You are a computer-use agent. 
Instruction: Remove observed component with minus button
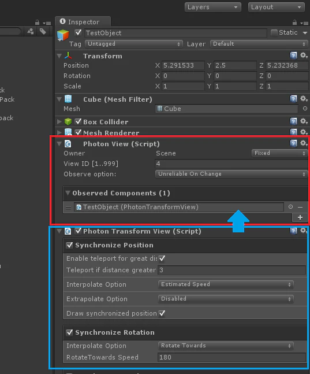point(300,208)
